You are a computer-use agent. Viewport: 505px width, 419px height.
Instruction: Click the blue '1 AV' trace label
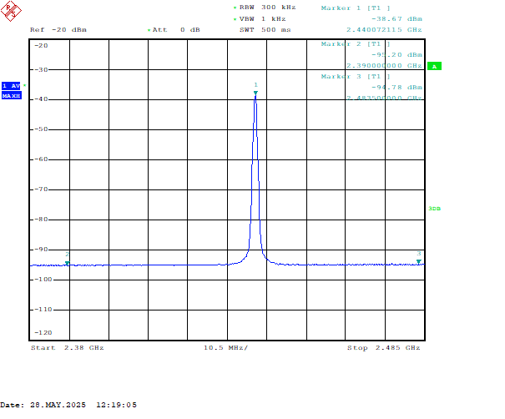12,86
